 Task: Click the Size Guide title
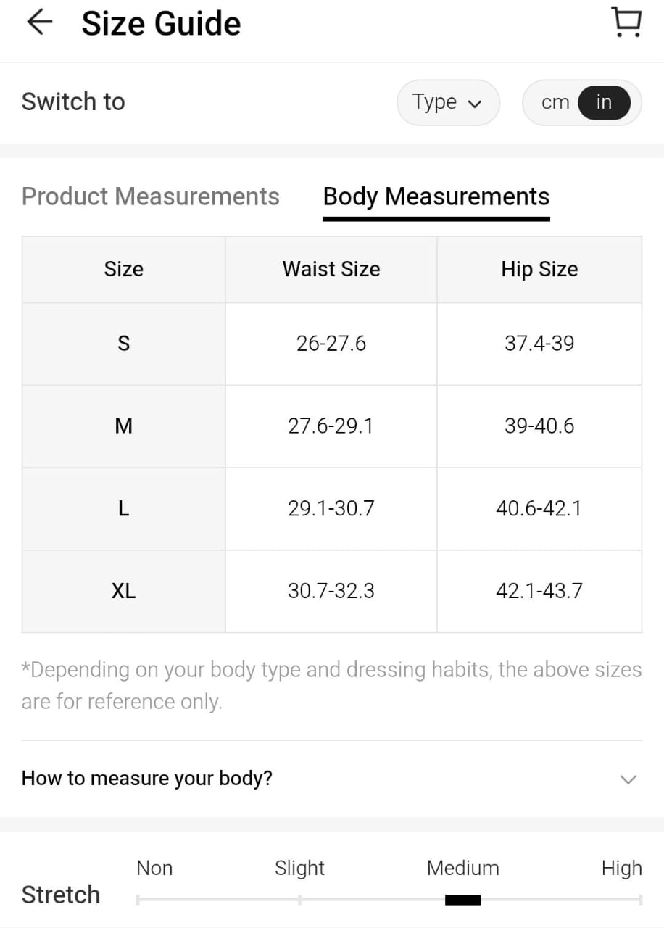(x=161, y=23)
